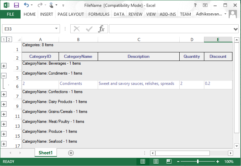Open Ribbon Display Options

point(205,5)
